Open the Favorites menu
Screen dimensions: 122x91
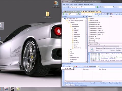[x=80, y=4]
